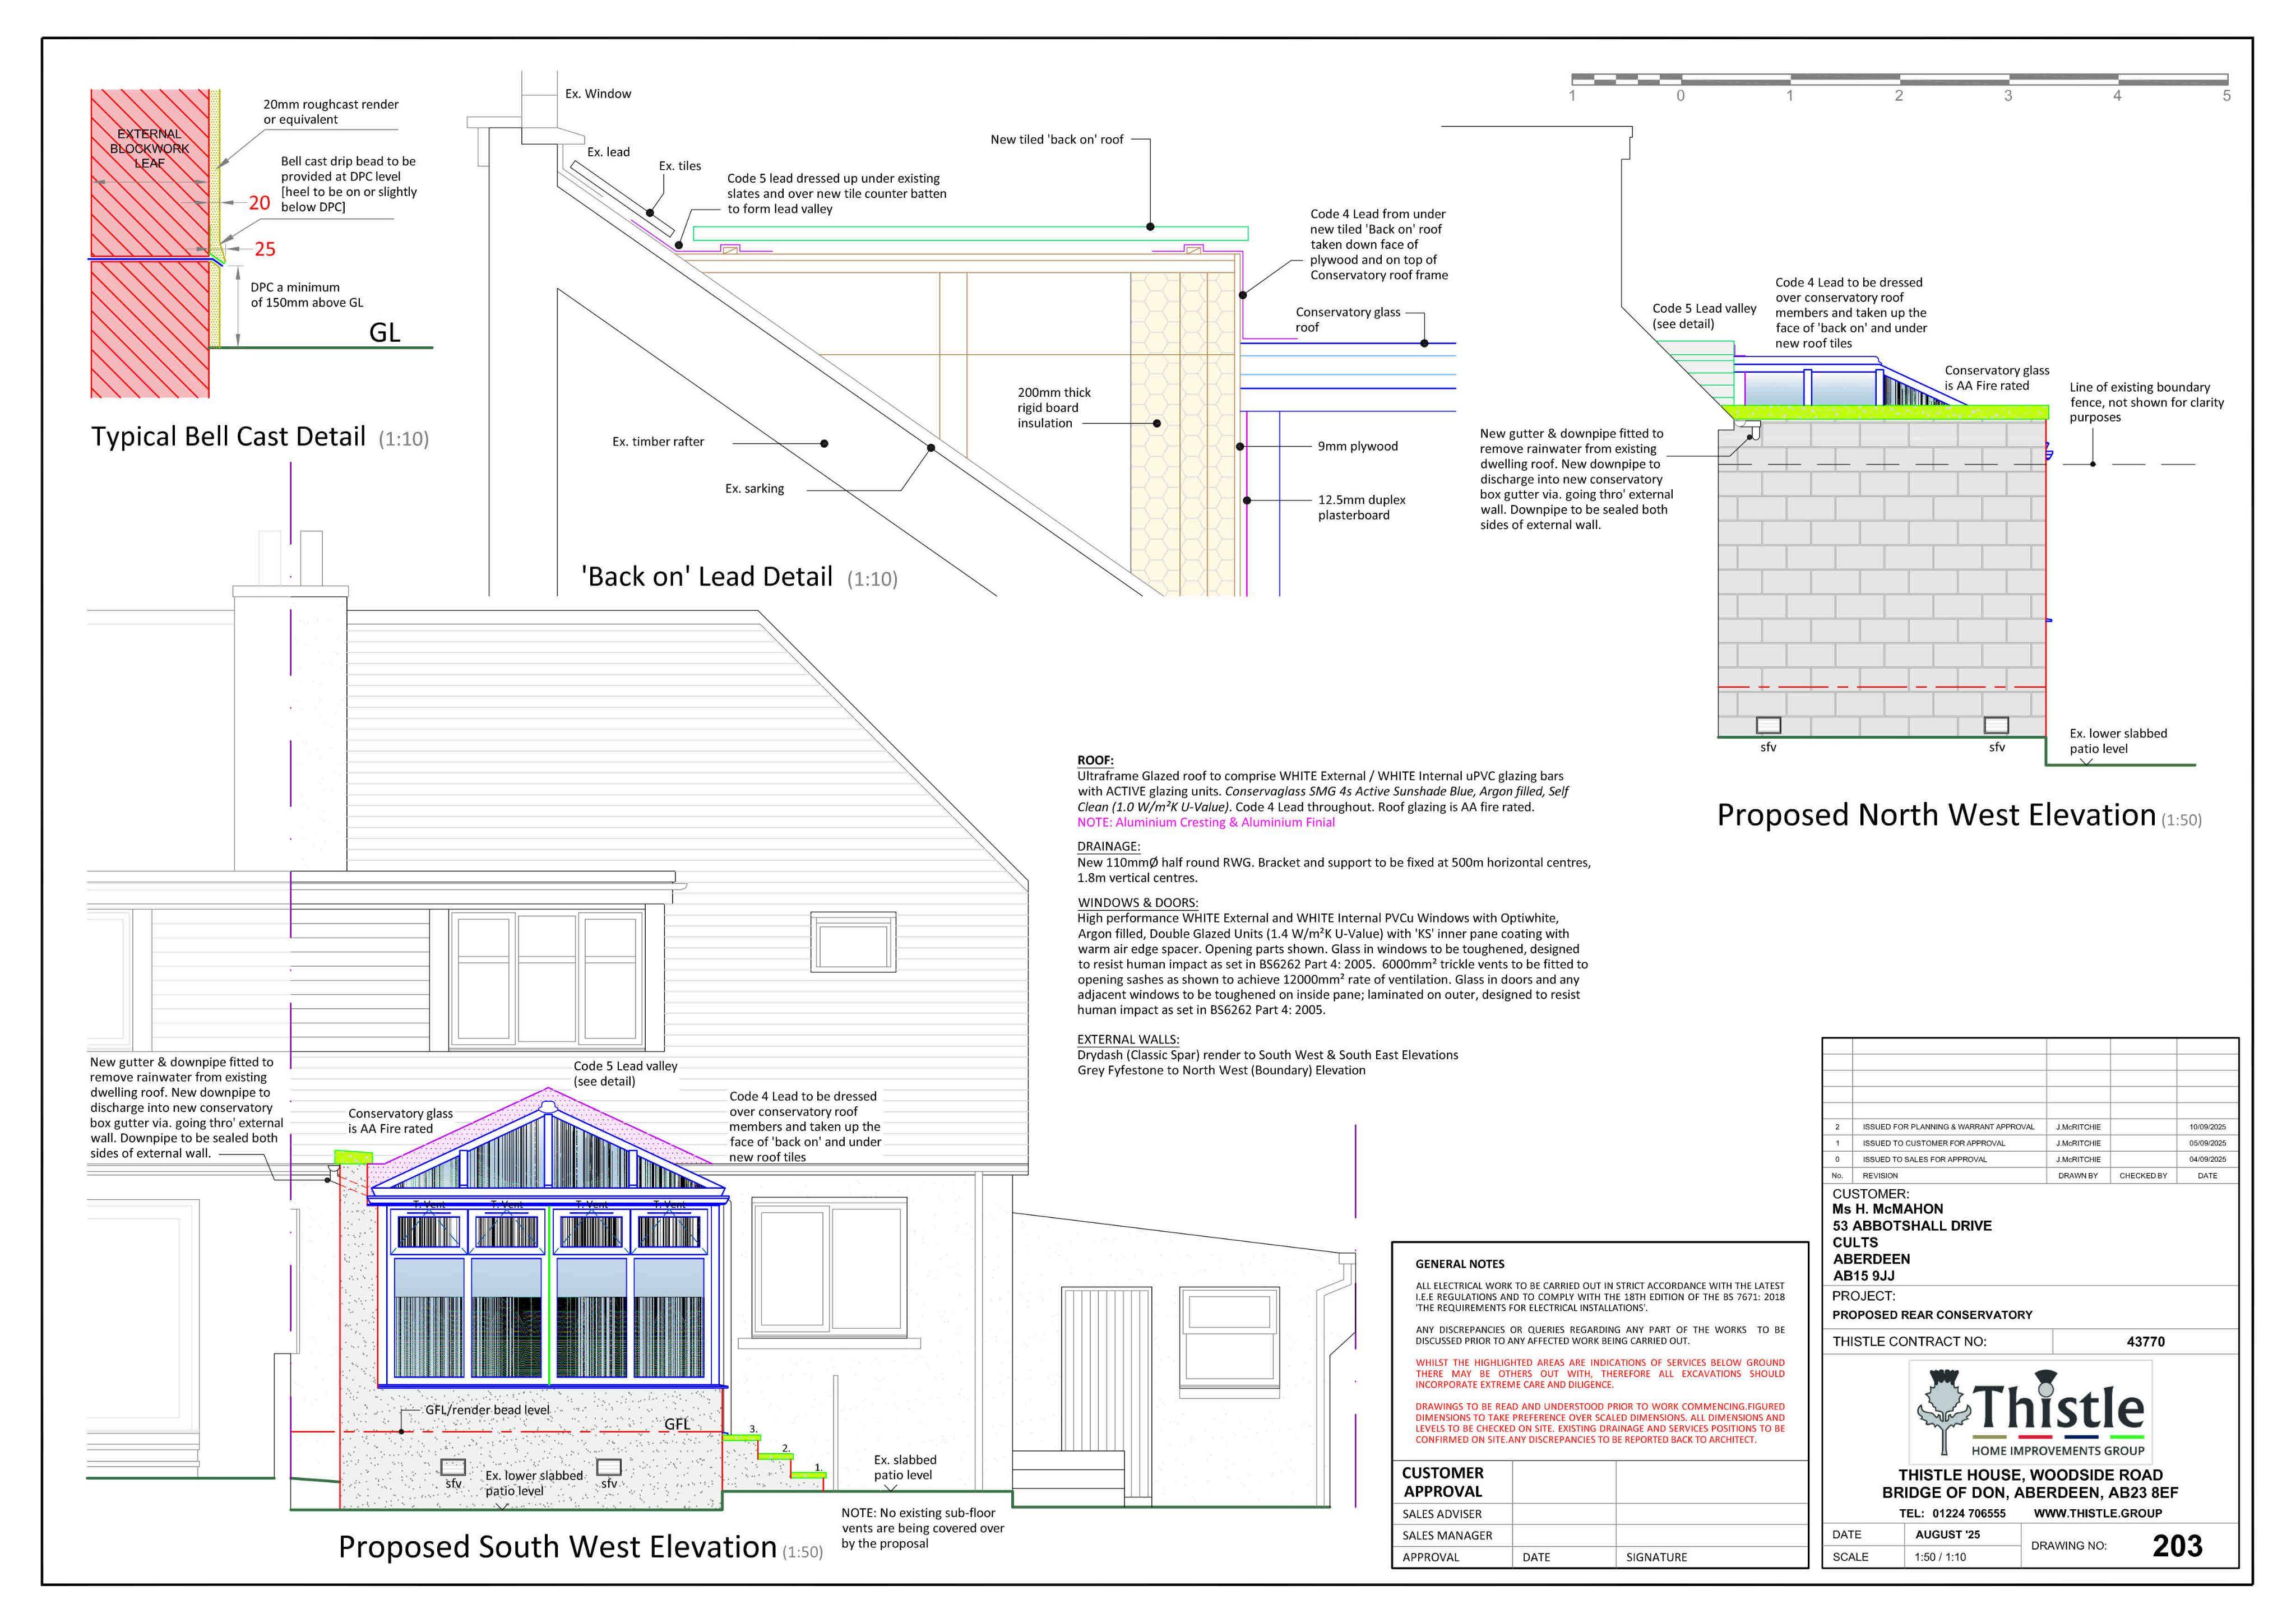
Task: Click '12.5mm duplex plasterboard' label
Action: click(1361, 507)
